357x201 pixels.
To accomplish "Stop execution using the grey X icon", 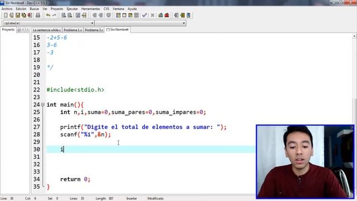I will point(152,15).
